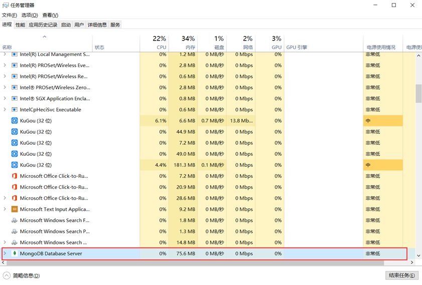Screen dimensions: 422x285
Task: Click the MongoDB Database Server leaf icon
Action: [x=15, y=253]
